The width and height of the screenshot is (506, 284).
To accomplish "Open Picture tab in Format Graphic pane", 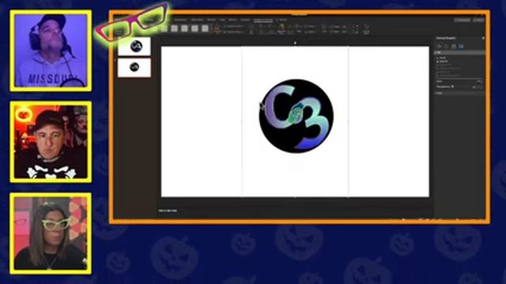I will pos(461,47).
